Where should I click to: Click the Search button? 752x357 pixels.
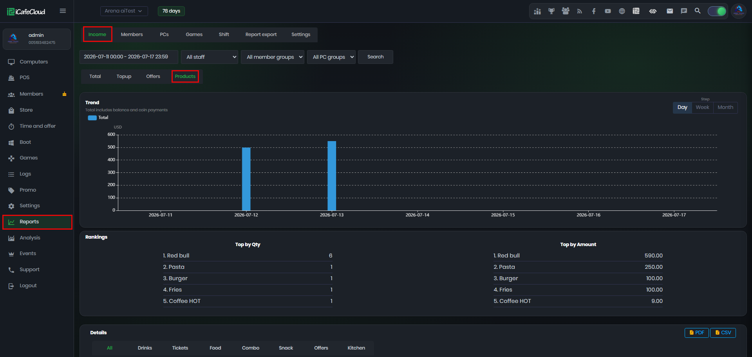pyautogui.click(x=376, y=57)
